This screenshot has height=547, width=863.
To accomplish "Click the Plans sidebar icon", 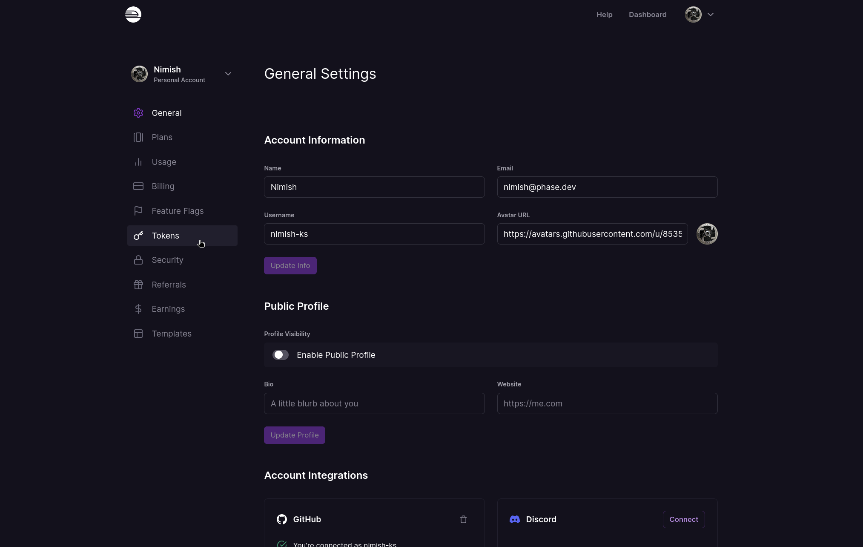I will 138,137.
